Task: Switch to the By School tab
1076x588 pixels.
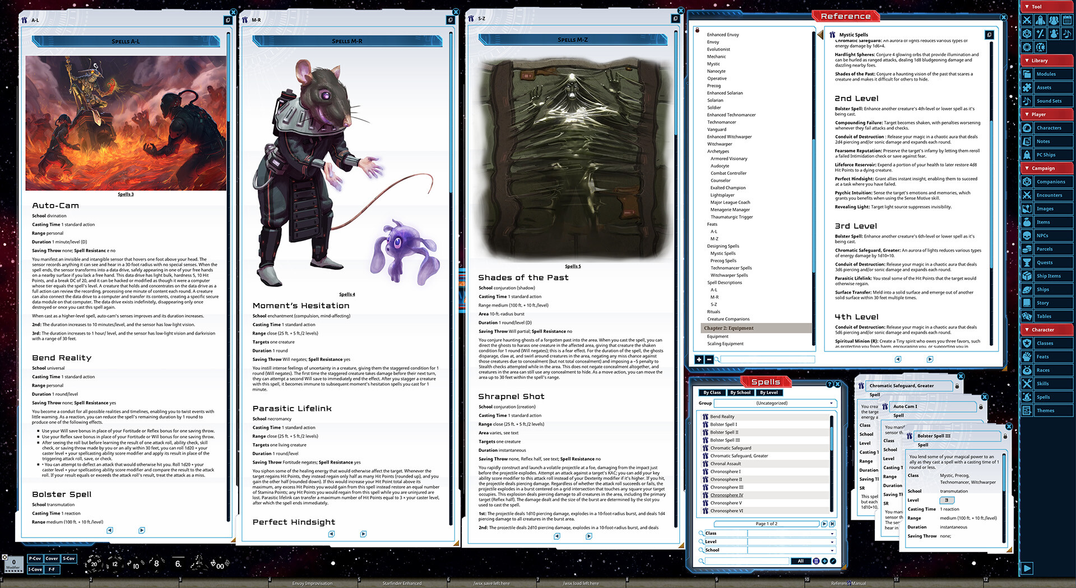Action: pos(740,392)
